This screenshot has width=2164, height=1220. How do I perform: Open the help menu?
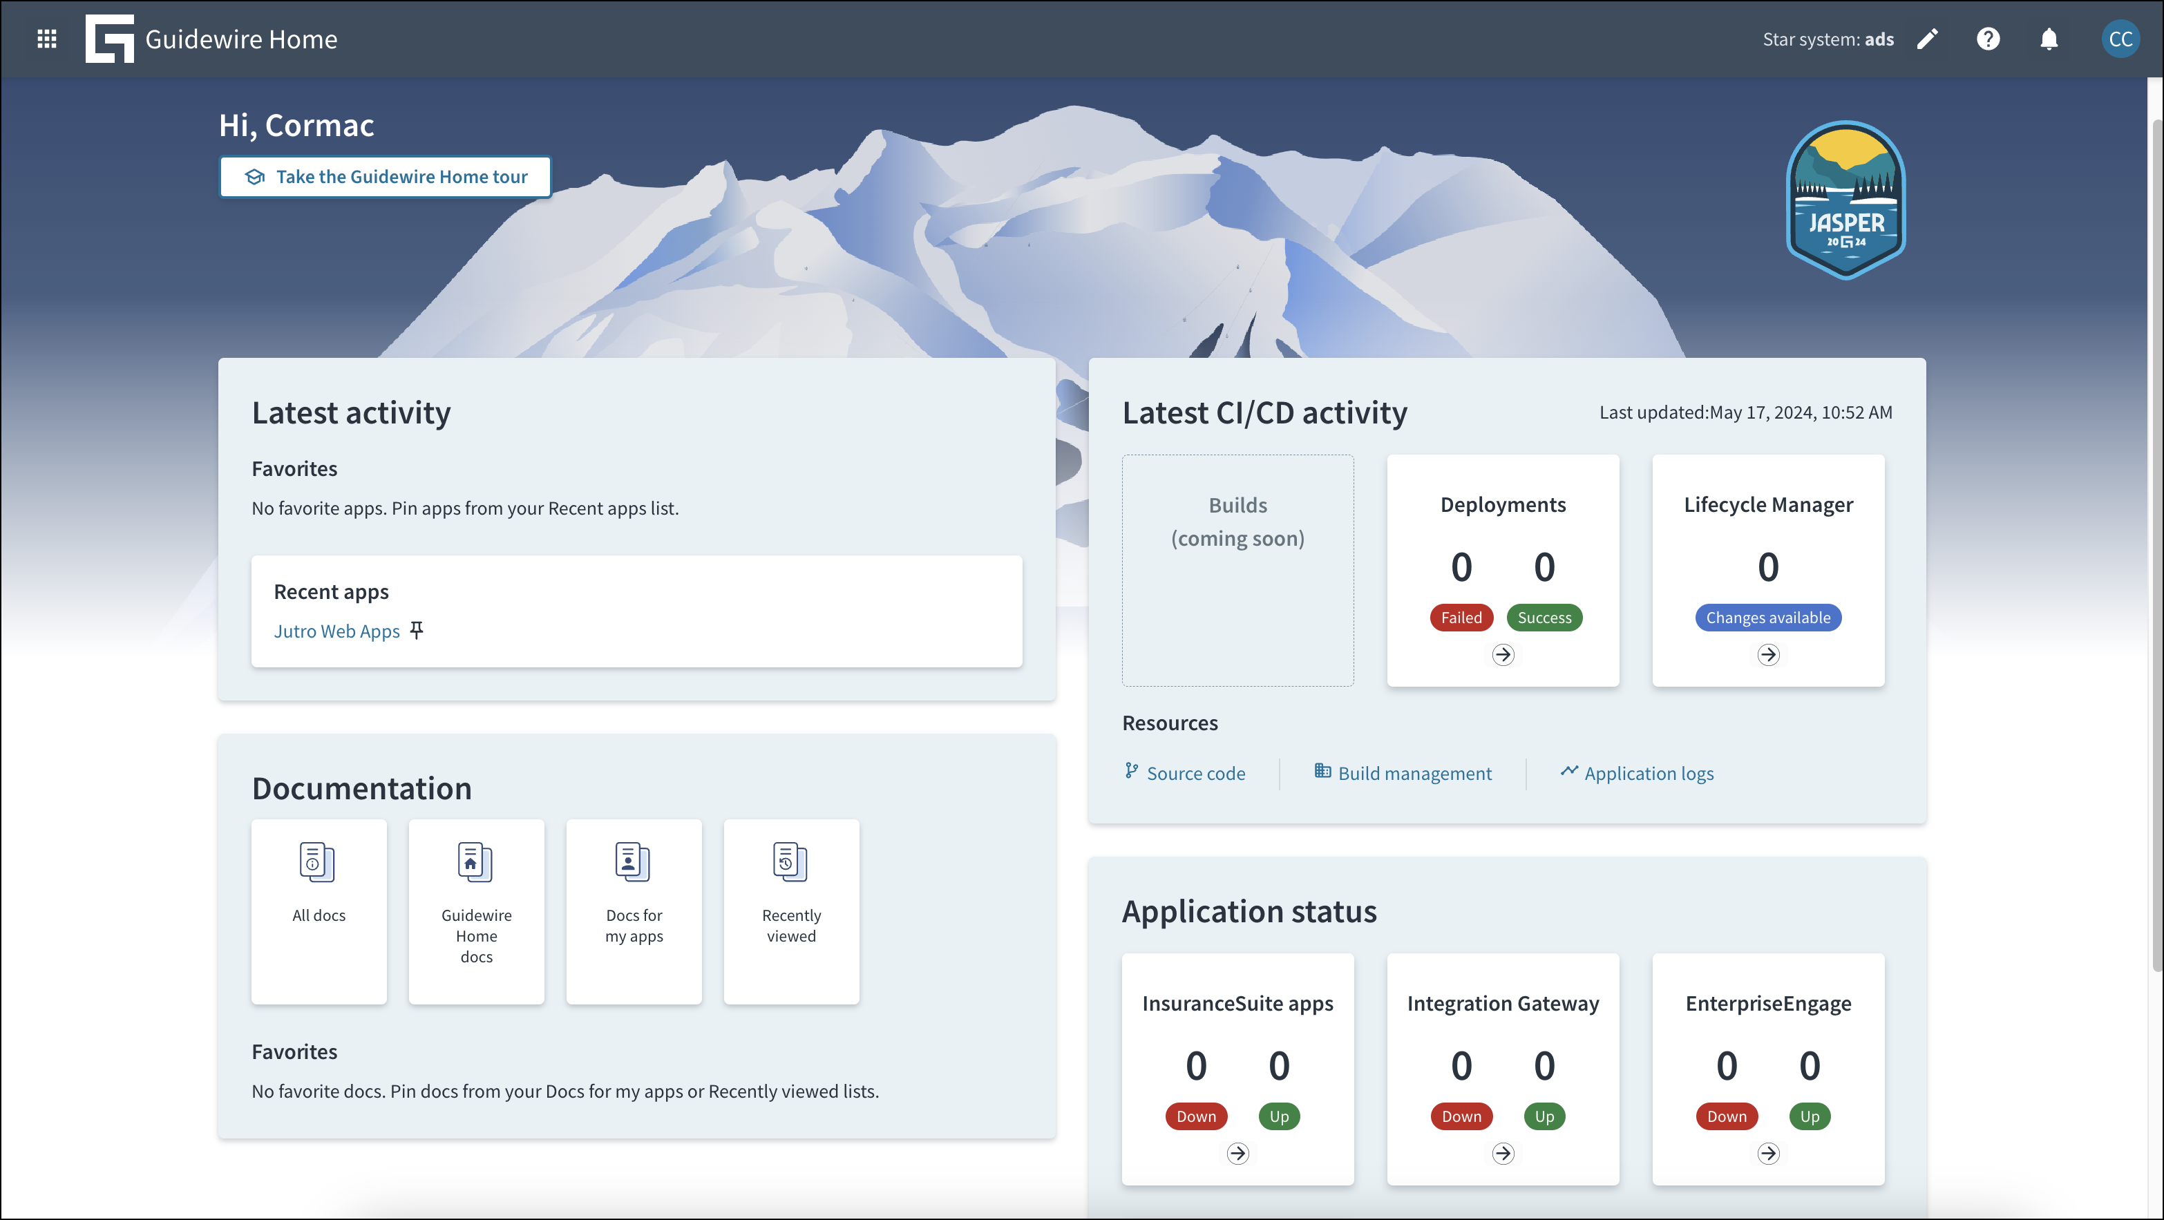(x=1989, y=39)
